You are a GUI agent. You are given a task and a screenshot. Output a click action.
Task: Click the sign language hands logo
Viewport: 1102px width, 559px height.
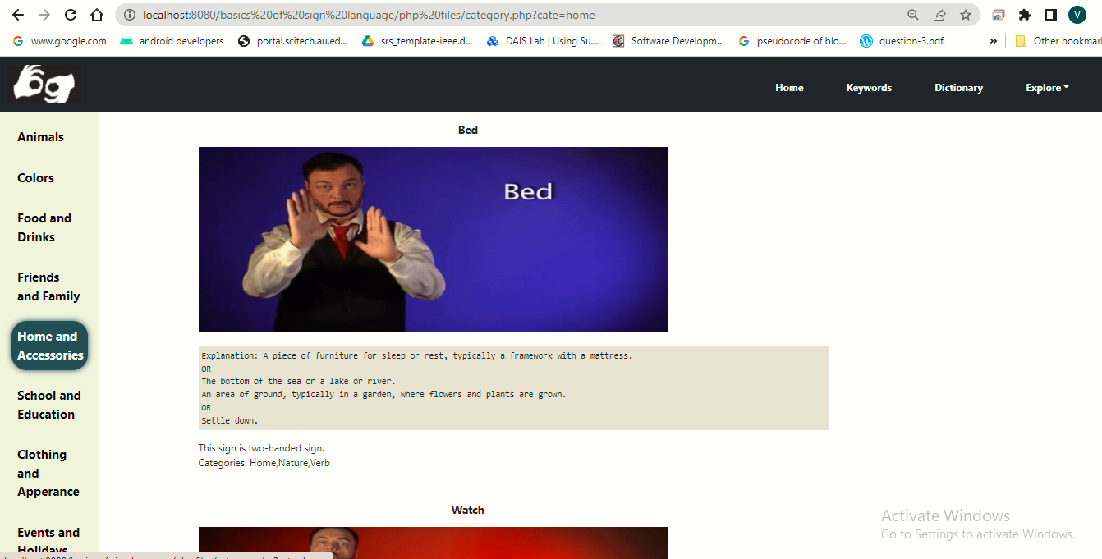(44, 85)
